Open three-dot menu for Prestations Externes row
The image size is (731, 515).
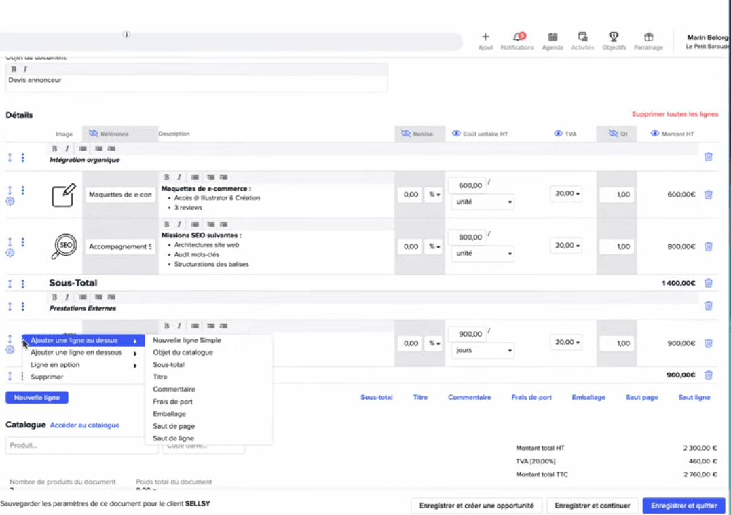(22, 306)
